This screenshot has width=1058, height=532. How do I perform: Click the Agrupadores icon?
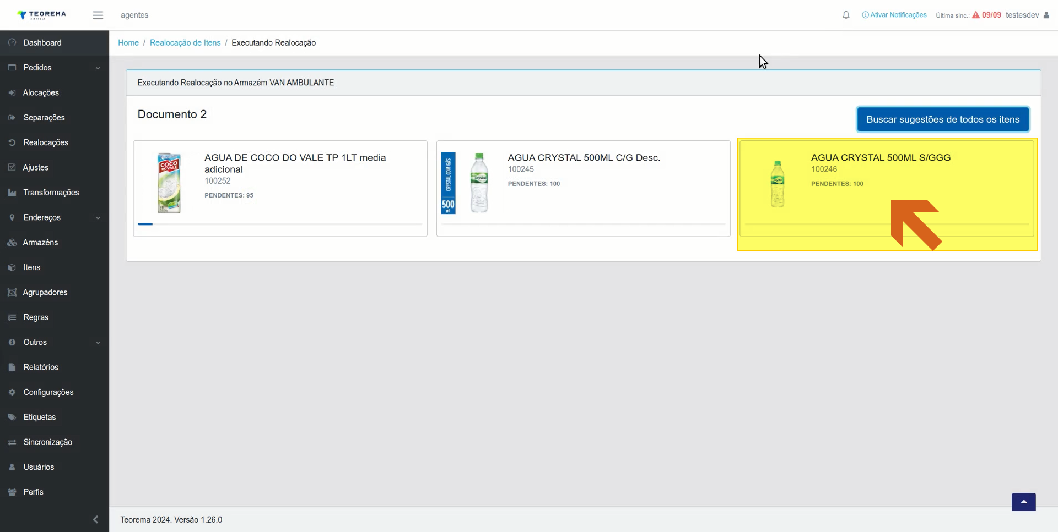tap(12, 292)
